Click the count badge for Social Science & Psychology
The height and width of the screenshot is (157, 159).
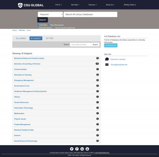coord(97,141)
